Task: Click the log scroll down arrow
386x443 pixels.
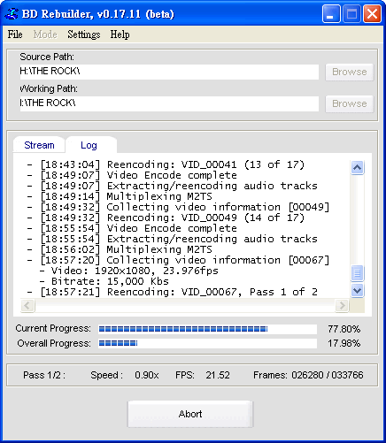Action: tap(357, 291)
